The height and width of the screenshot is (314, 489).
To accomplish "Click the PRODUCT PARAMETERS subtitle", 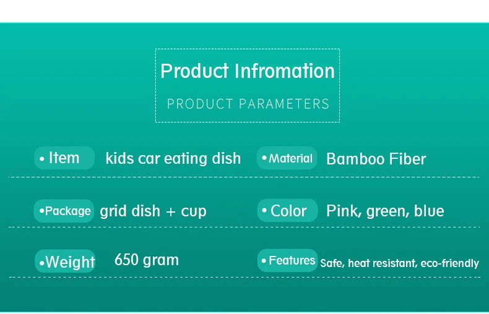I will click(248, 104).
